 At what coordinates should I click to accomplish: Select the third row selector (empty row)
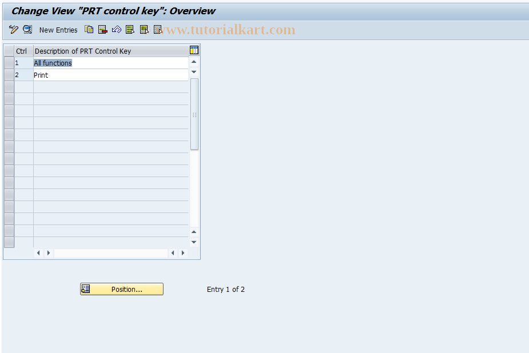point(9,87)
